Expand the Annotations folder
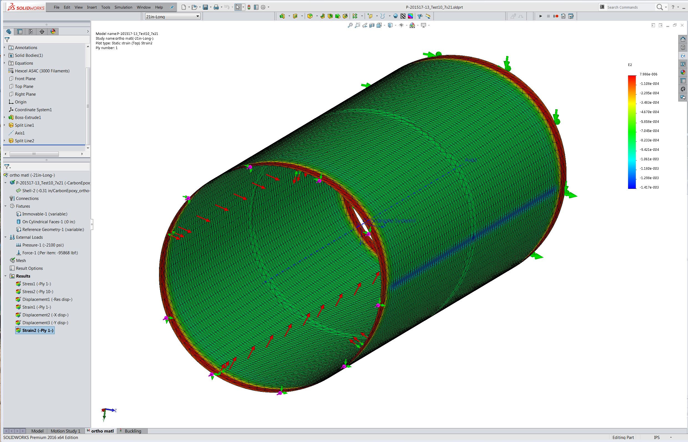688x442 pixels. pyautogui.click(x=5, y=47)
